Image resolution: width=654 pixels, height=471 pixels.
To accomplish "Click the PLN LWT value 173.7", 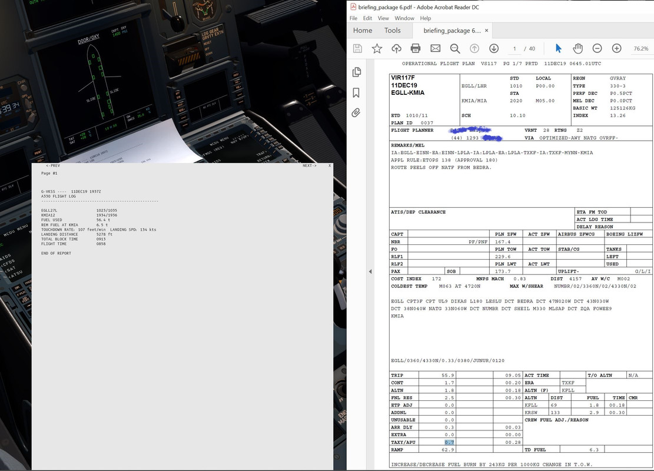I will 503,271.
